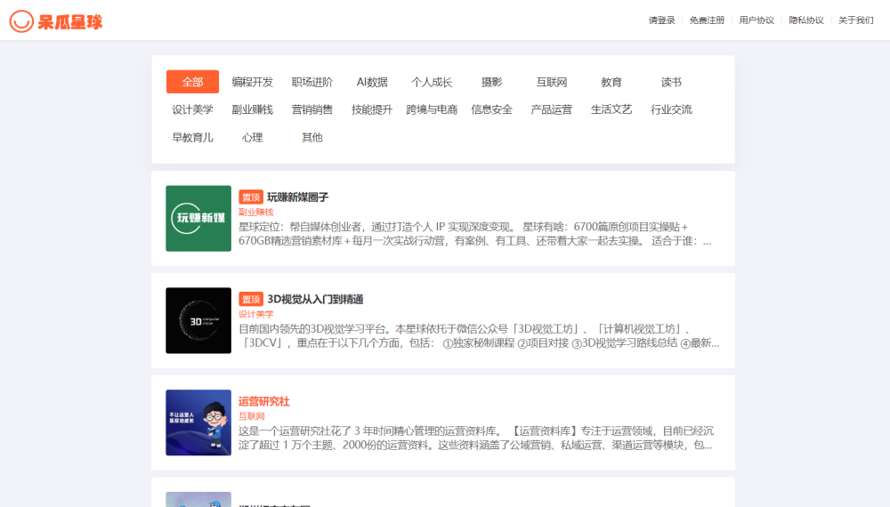Viewport: 890px width, 507px height.
Task: Select the 早教育儿 category
Action: 192,137
